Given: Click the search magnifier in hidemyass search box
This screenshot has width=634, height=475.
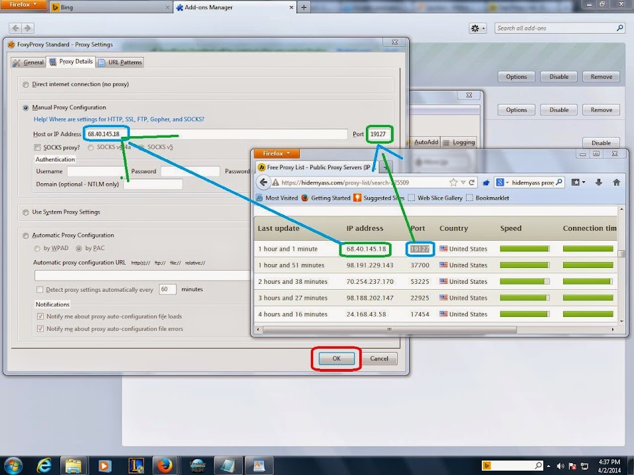Looking at the screenshot, I should pos(559,183).
